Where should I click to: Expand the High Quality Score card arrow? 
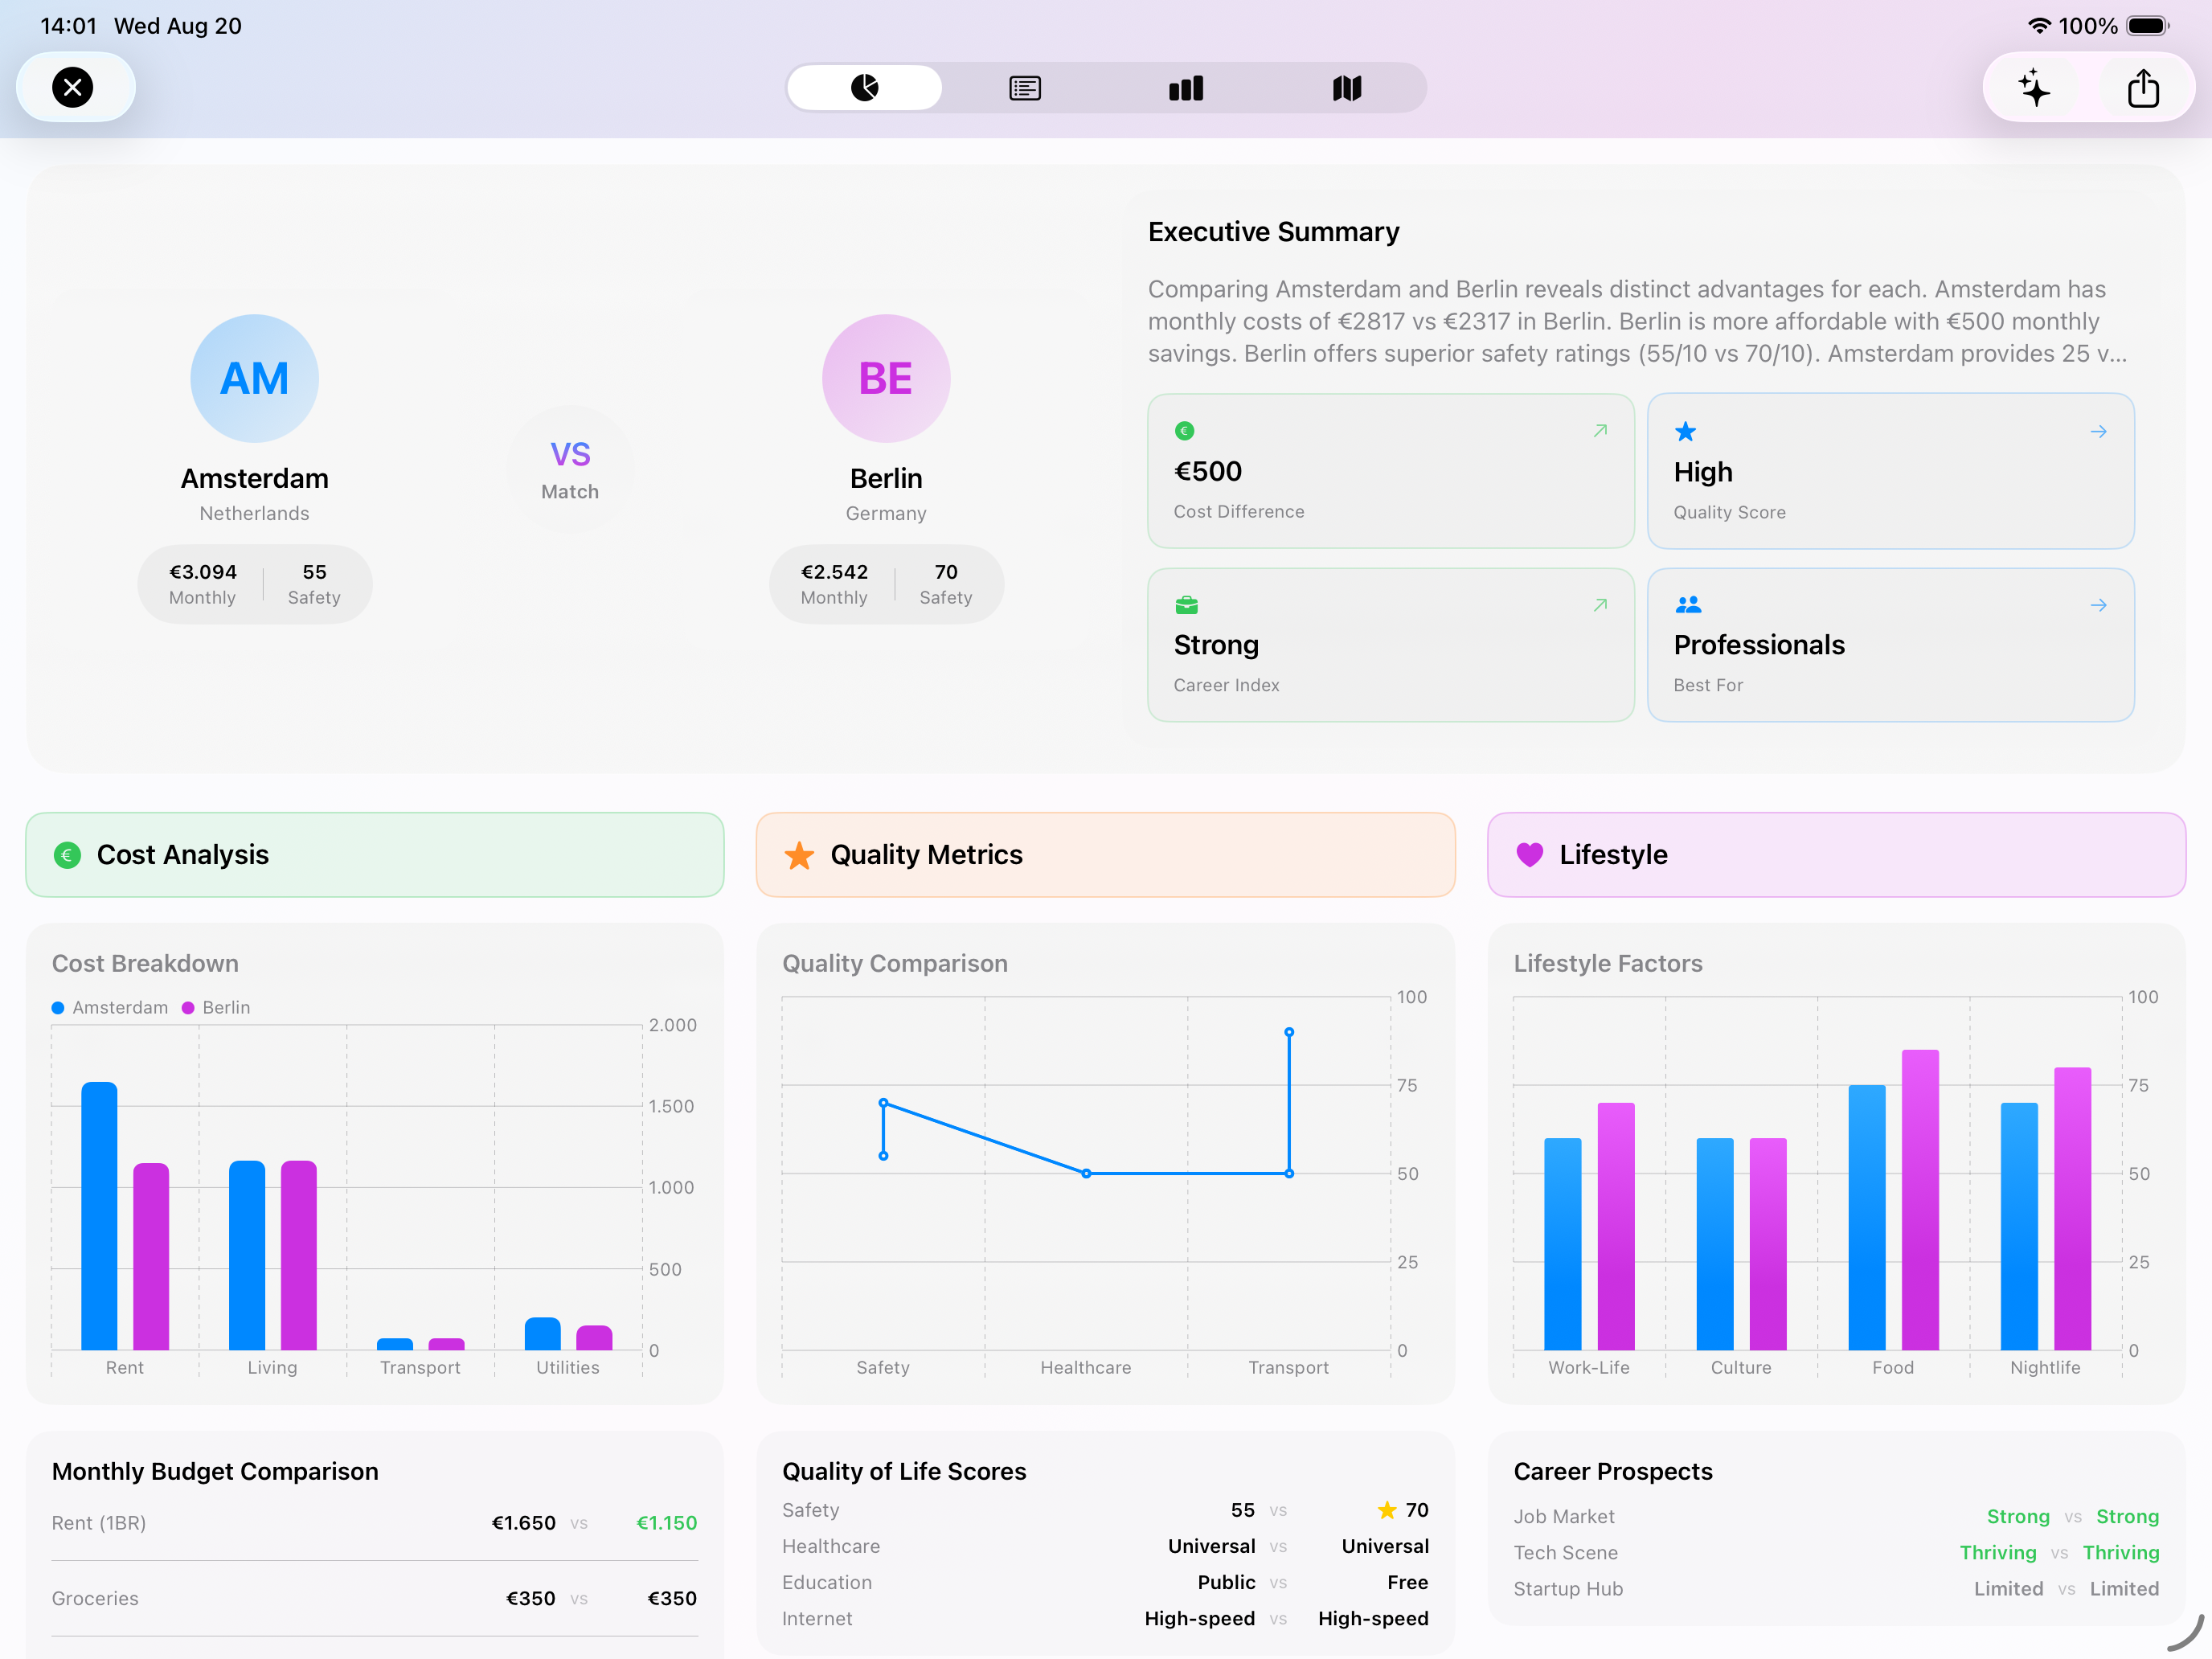coord(2098,432)
